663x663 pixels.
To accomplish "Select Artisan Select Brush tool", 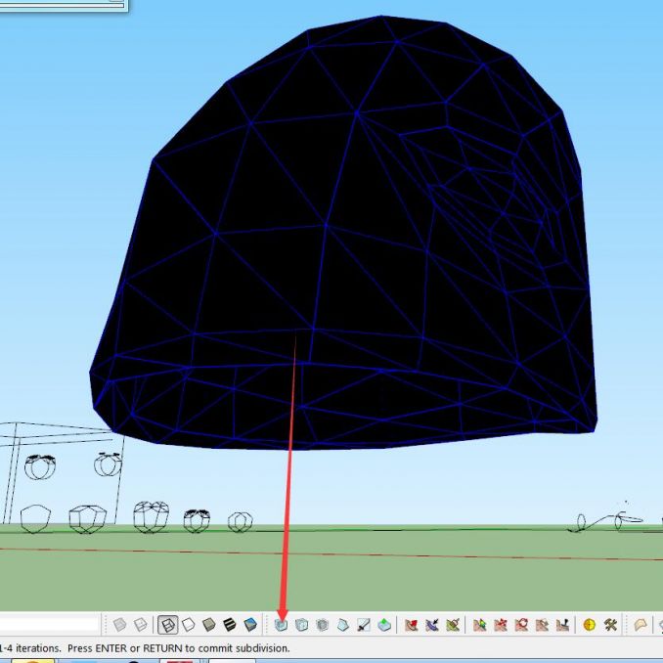I will pyautogui.click(x=431, y=625).
